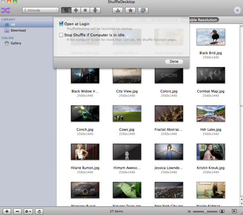Screen dimensions: 243x215
Task: Click the small thumbnail size icon
Action: 189,211
